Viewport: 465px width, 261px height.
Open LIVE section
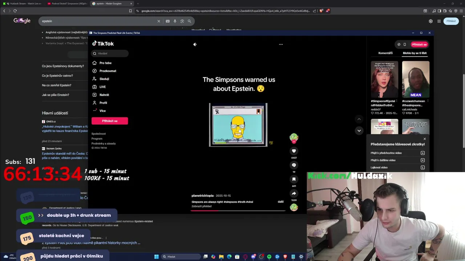pos(102,87)
